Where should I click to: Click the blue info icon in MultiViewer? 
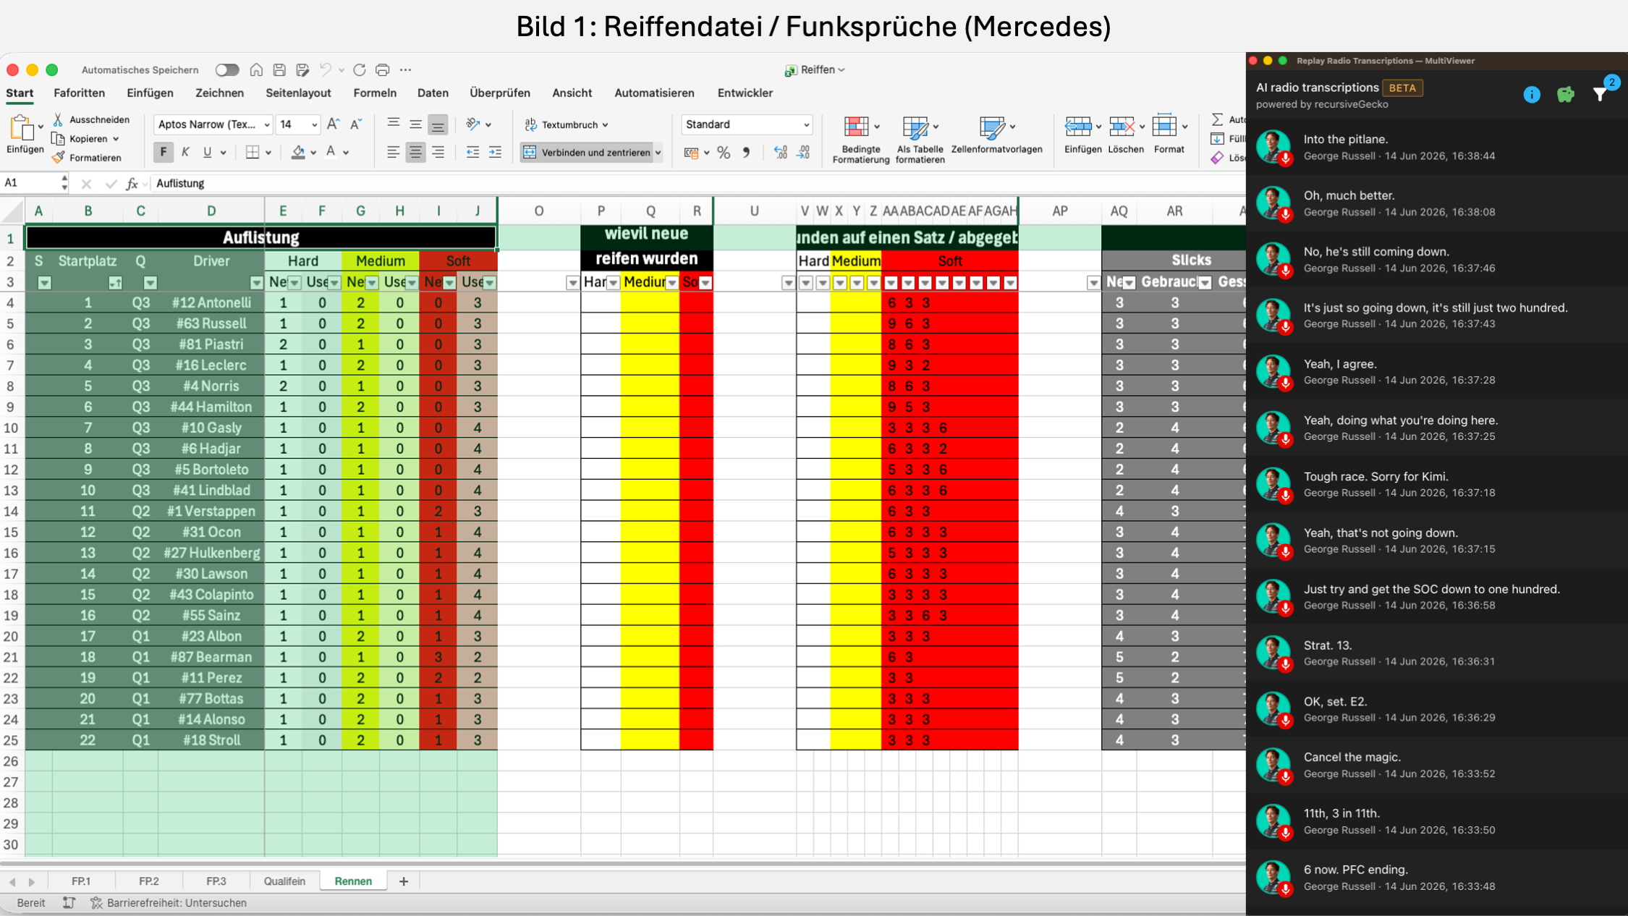tap(1532, 95)
